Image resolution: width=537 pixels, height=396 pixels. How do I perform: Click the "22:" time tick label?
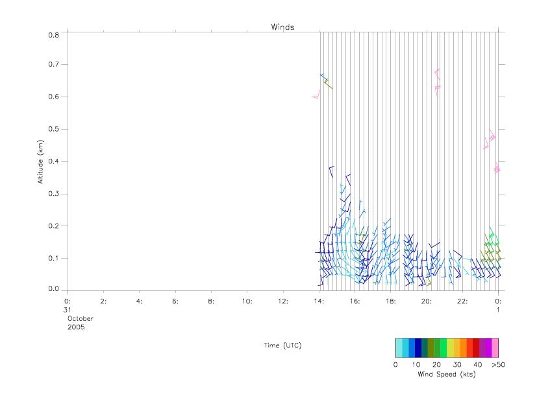pos(462,301)
